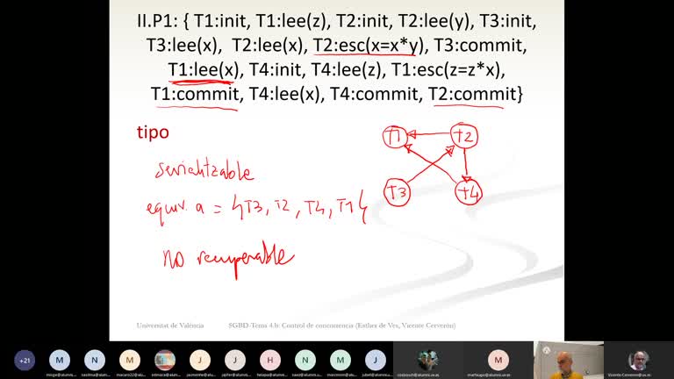The height and width of the screenshot is (379, 674).
Task: Select the Vicente Cervera participant tile
Action: pyautogui.click(x=639, y=360)
